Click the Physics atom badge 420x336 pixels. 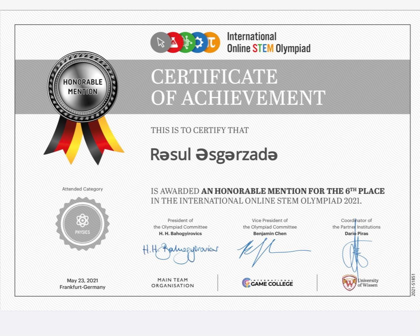tap(82, 224)
